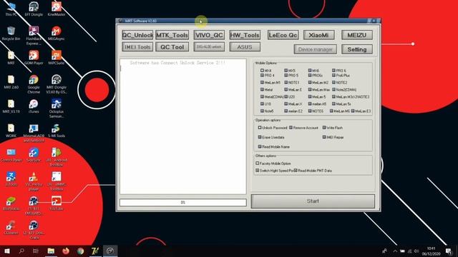Toggle the Read Mobile PMT Data checkbox
Viewport: 458px width, 257px height.
pos(296,171)
